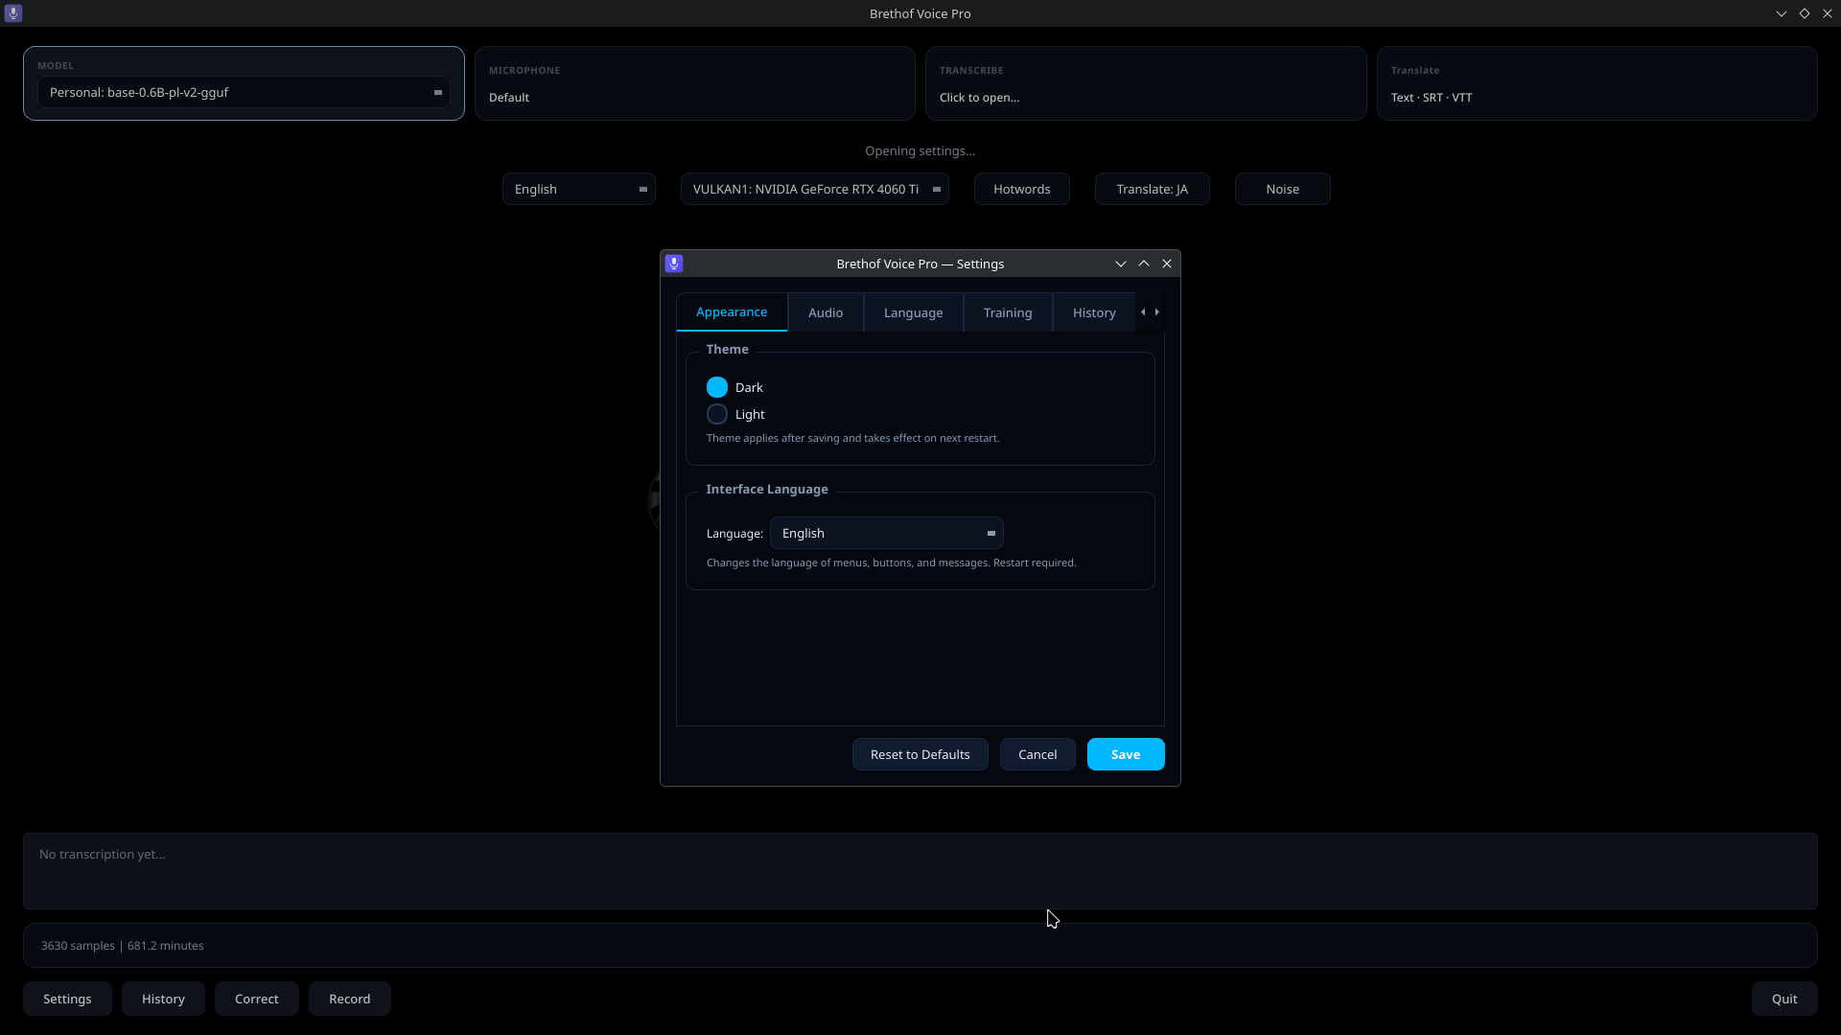Open the Hotwords button
This screenshot has width=1841, height=1035.
coord(1022,189)
